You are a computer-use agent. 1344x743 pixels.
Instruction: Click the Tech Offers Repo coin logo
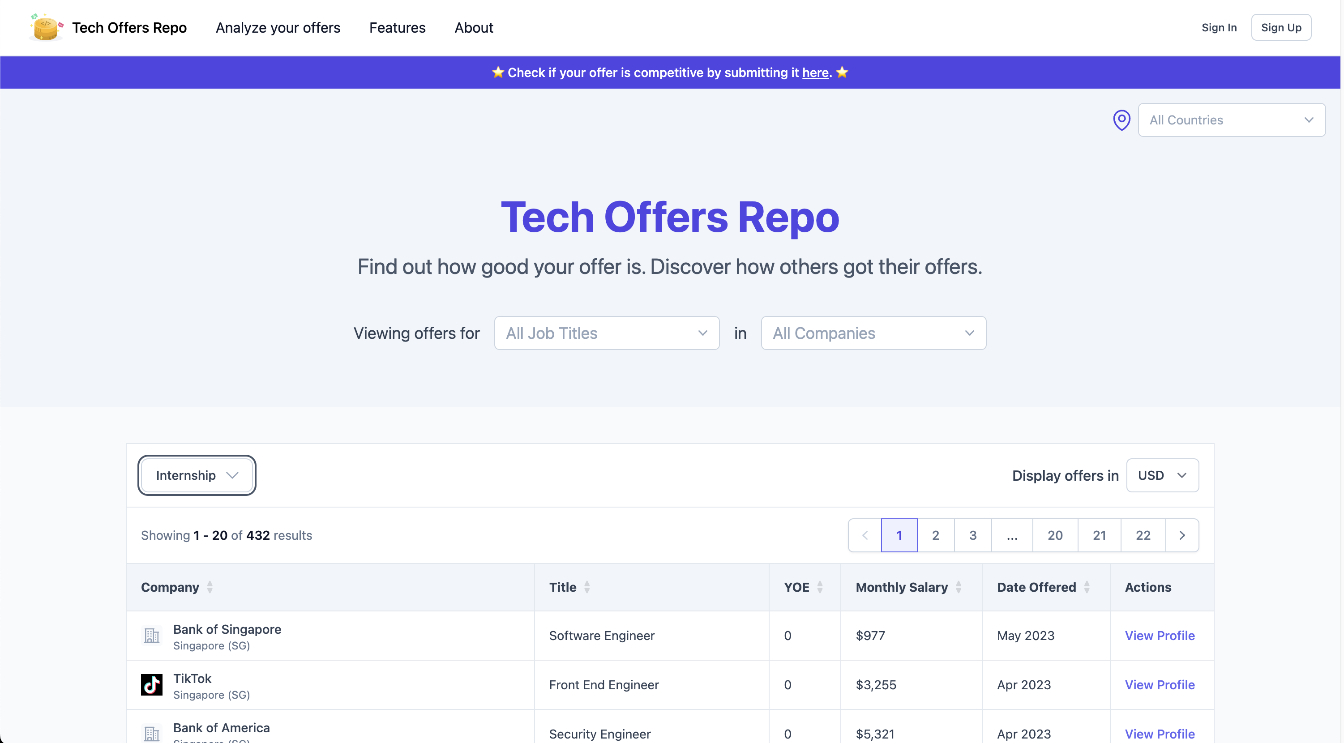pos(46,27)
